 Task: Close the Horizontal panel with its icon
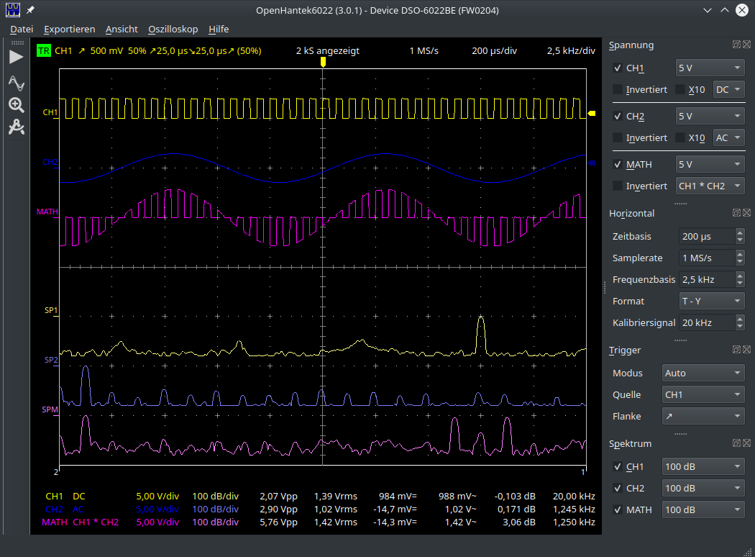(746, 213)
